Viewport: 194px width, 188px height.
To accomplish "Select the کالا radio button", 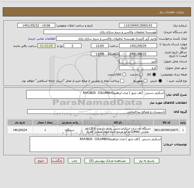I will (x=154, y=74).
